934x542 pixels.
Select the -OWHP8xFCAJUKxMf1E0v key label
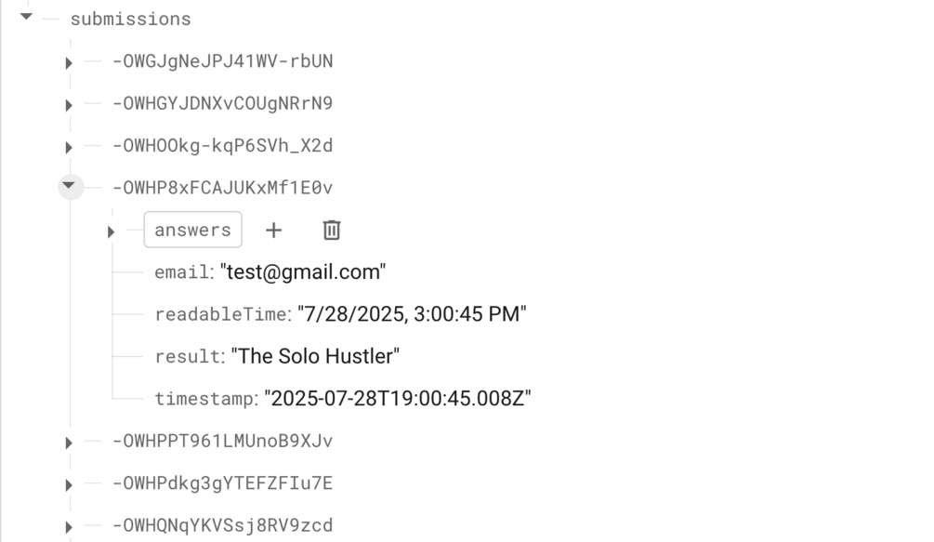click(x=222, y=188)
